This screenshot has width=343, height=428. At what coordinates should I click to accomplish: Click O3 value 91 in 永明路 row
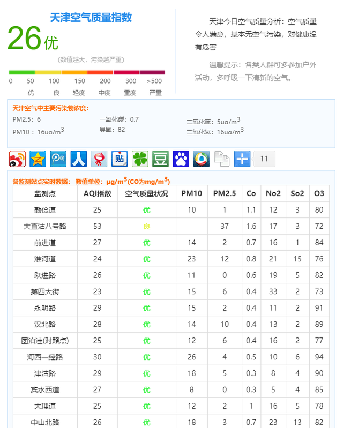tap(319, 308)
